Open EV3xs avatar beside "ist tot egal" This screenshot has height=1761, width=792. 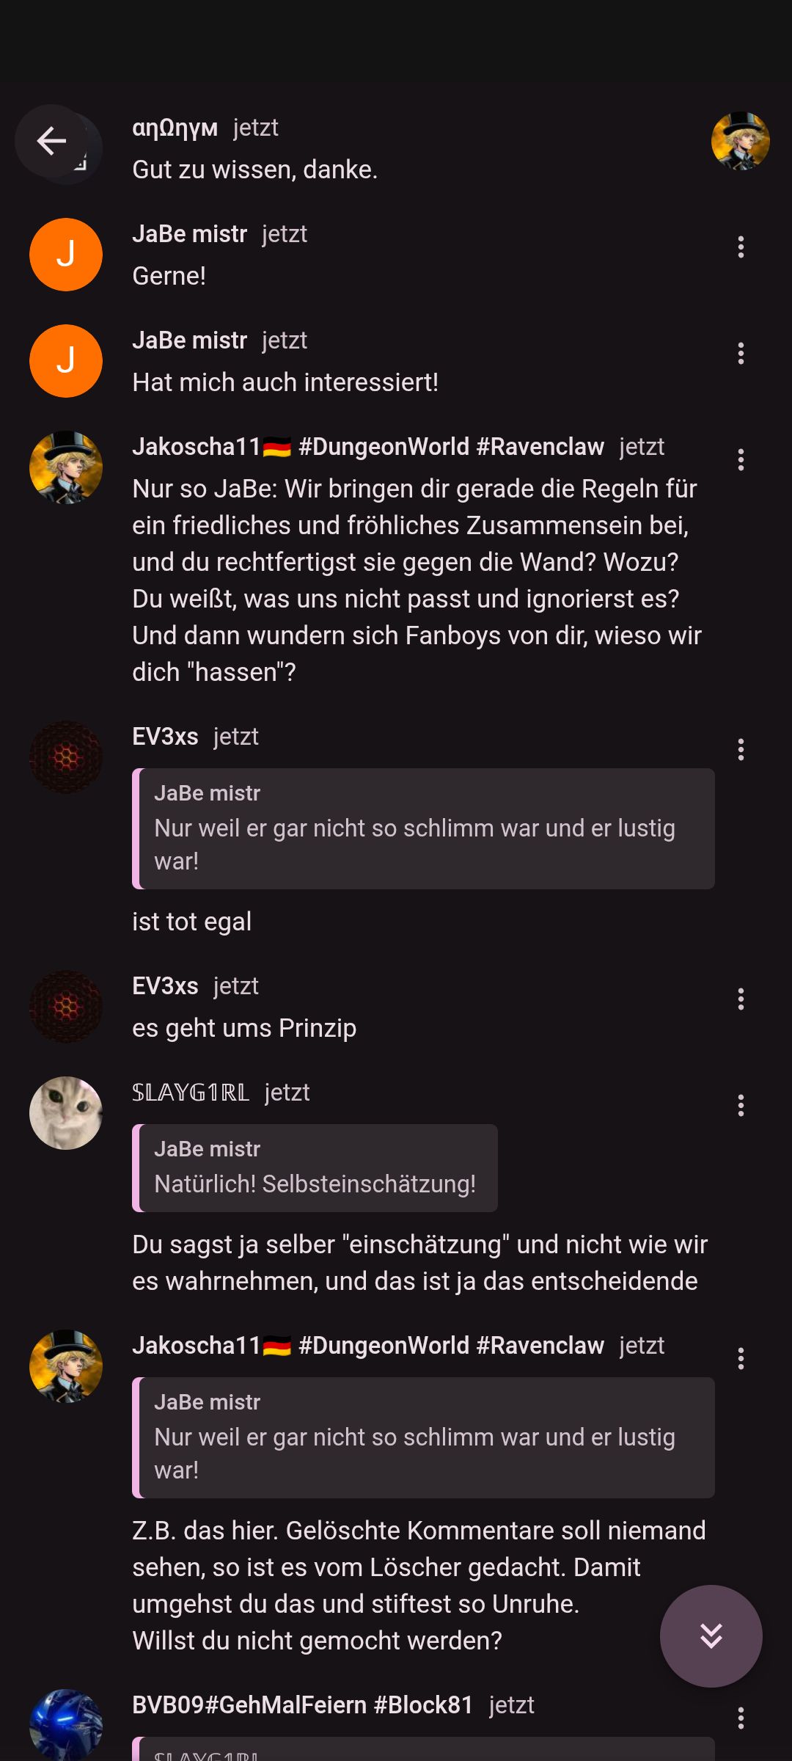(x=66, y=757)
